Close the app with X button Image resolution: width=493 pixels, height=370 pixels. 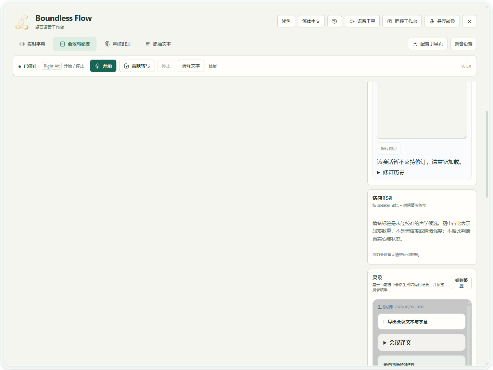coord(469,21)
